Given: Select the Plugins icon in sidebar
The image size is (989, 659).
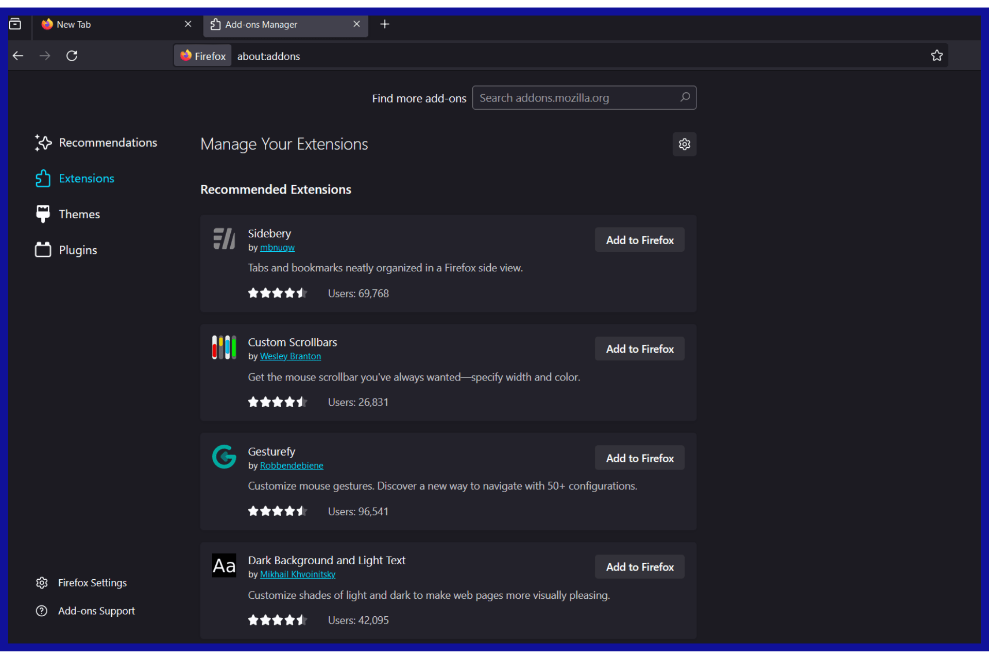Looking at the screenshot, I should (x=43, y=250).
